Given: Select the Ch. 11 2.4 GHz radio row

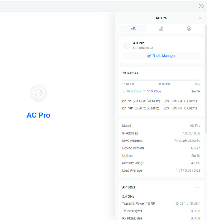Looking at the screenshot, I should (161, 101).
